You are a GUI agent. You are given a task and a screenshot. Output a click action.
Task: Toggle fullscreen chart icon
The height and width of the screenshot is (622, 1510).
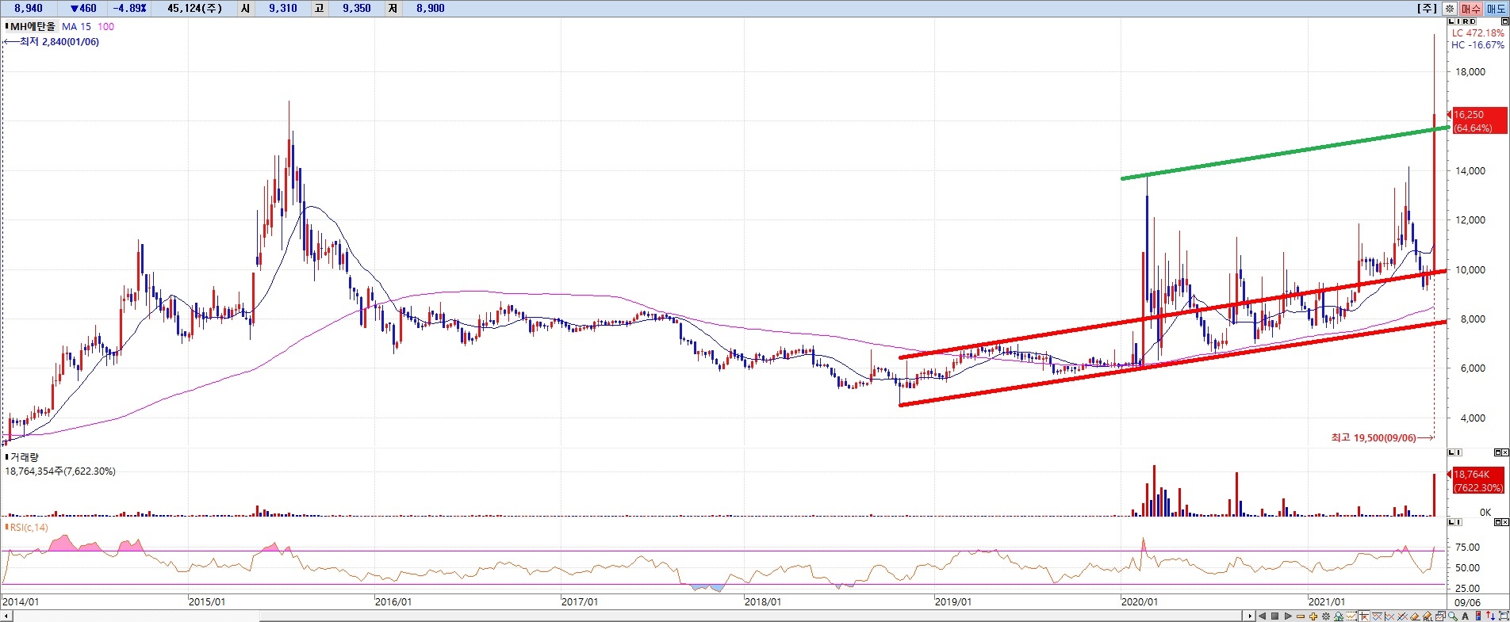click(1504, 616)
